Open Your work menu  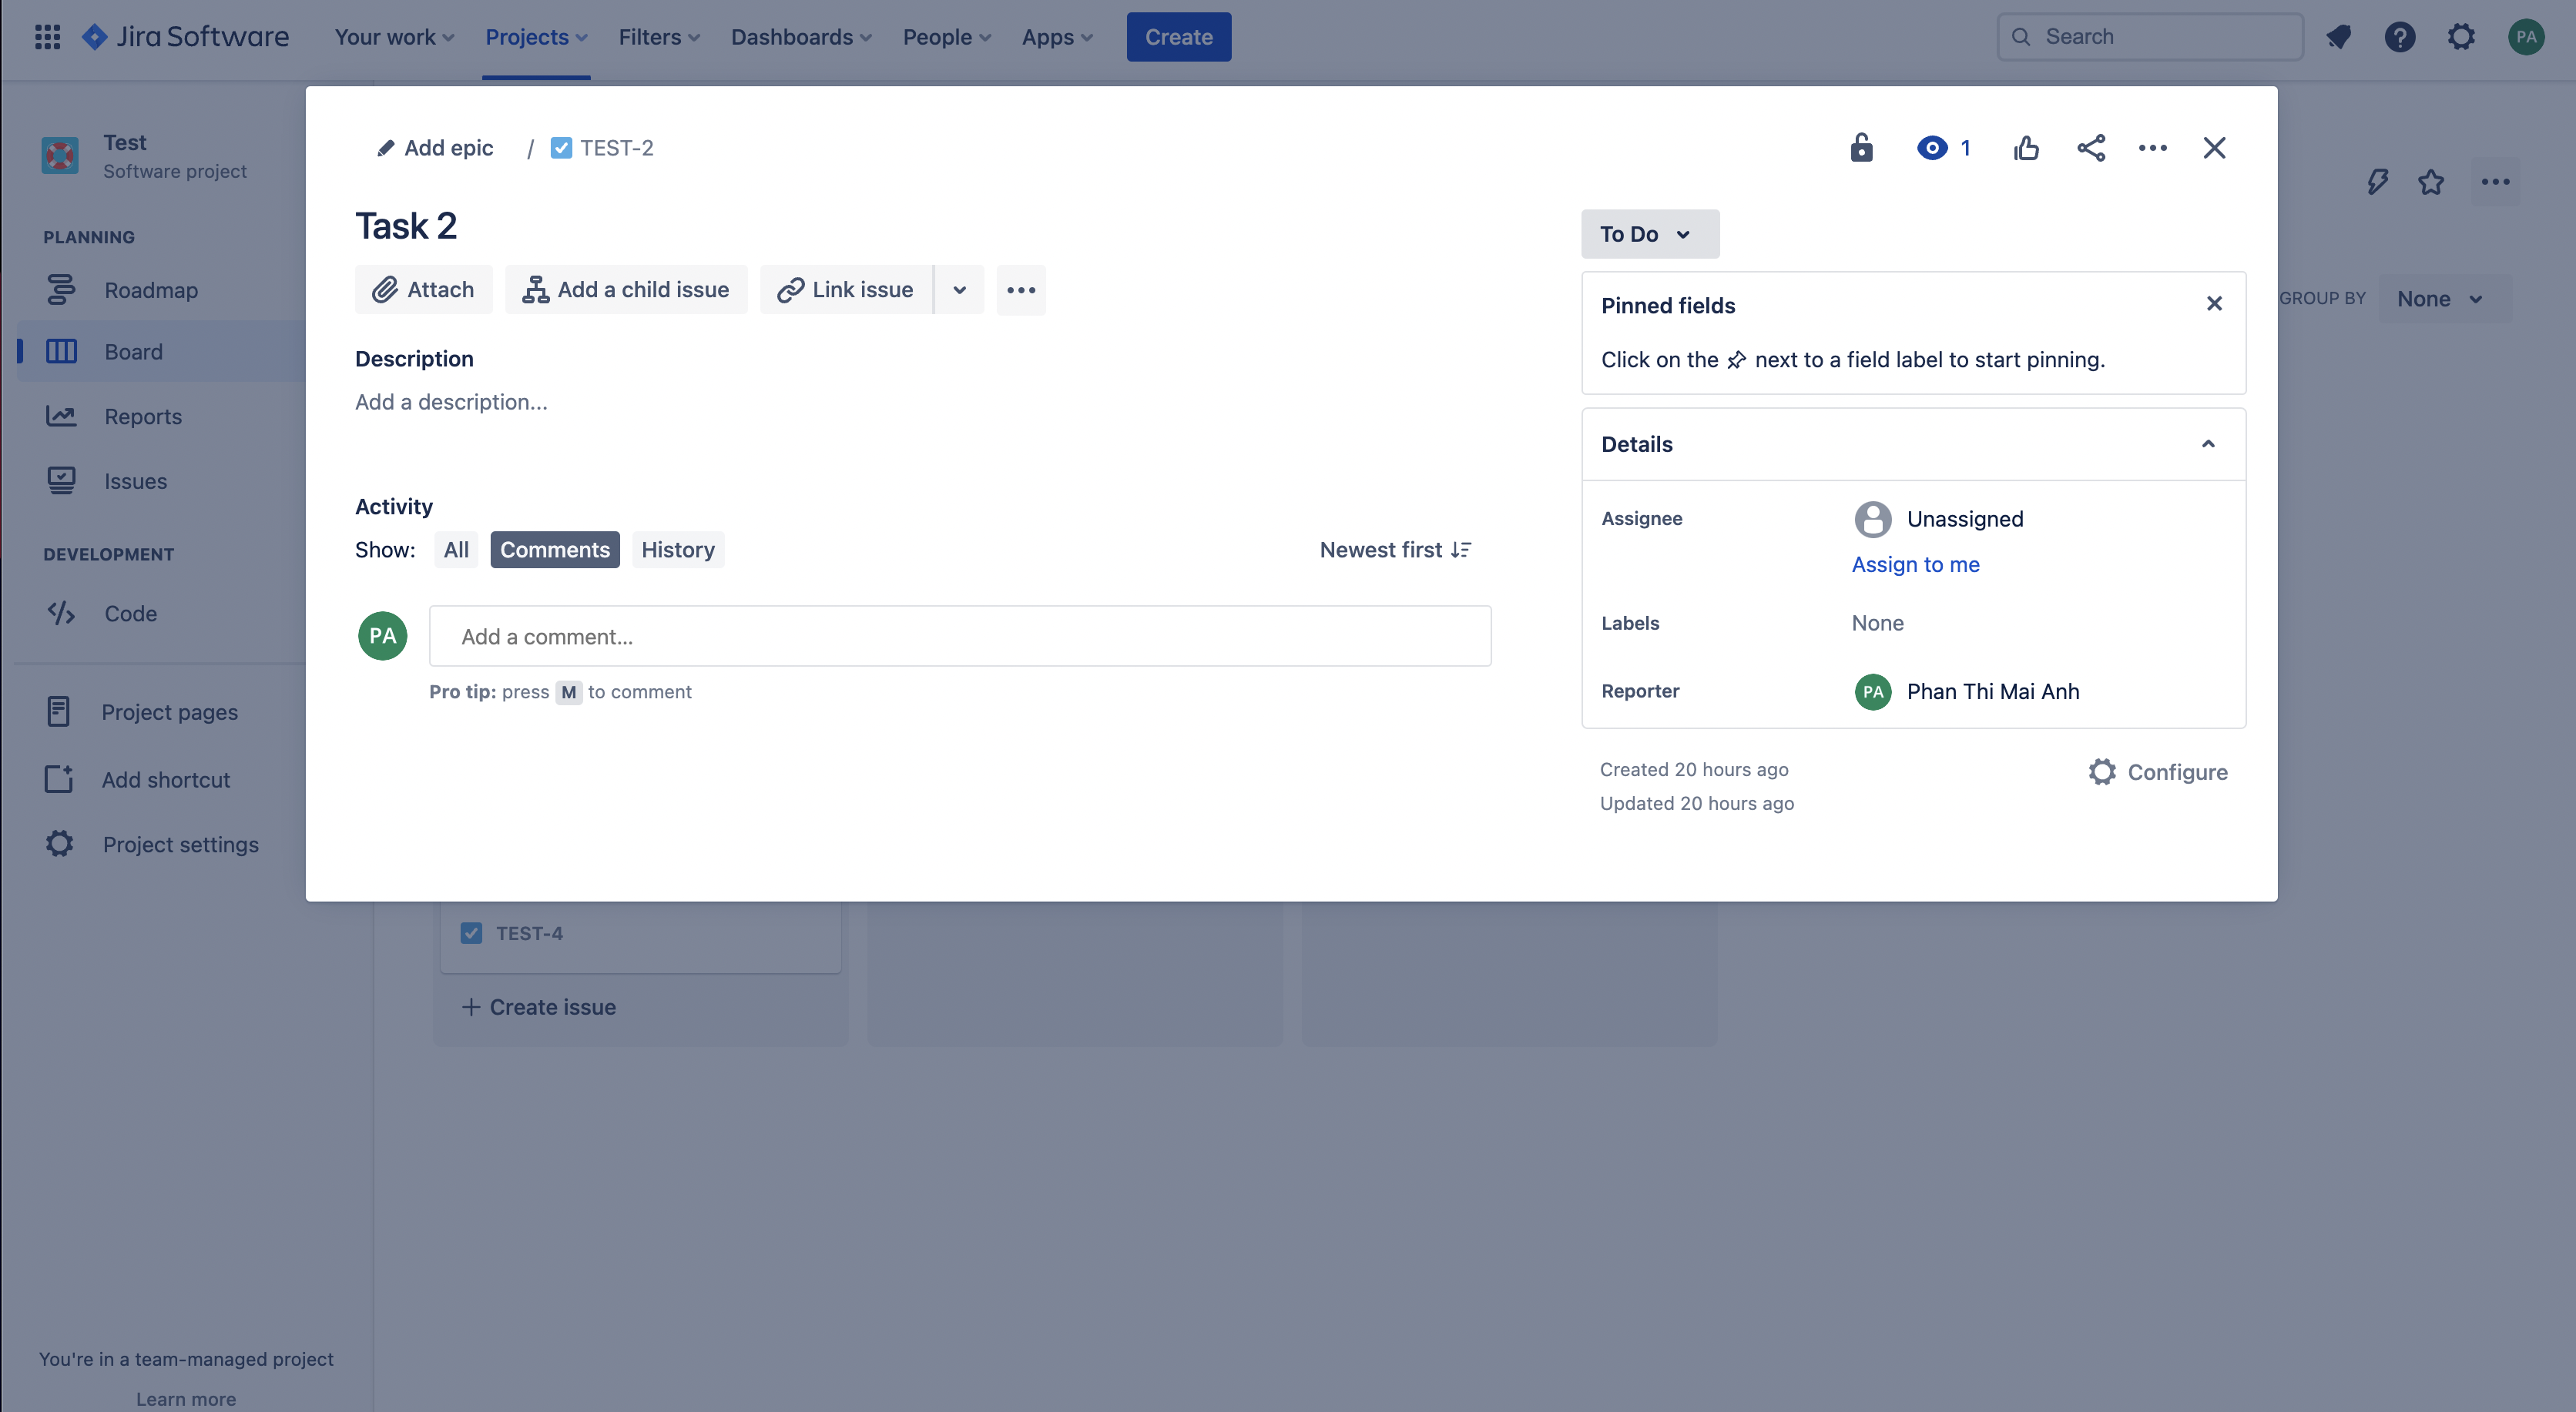tap(394, 37)
